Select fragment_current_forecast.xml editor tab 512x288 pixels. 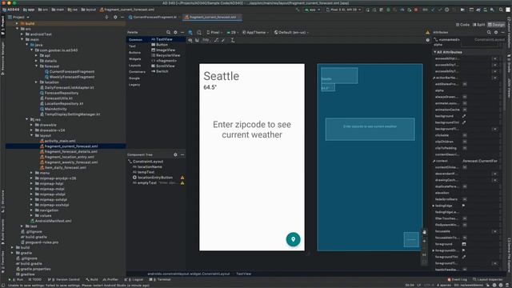(x=212, y=17)
